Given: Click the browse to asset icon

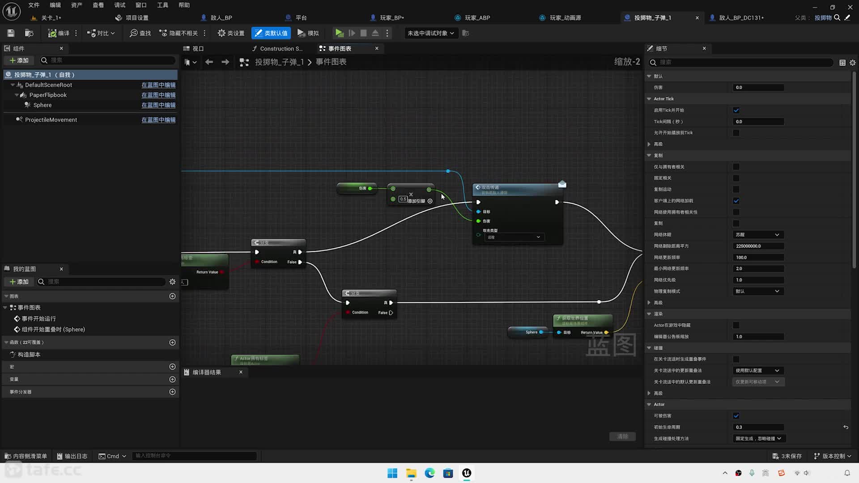Looking at the screenshot, I should click(29, 33).
